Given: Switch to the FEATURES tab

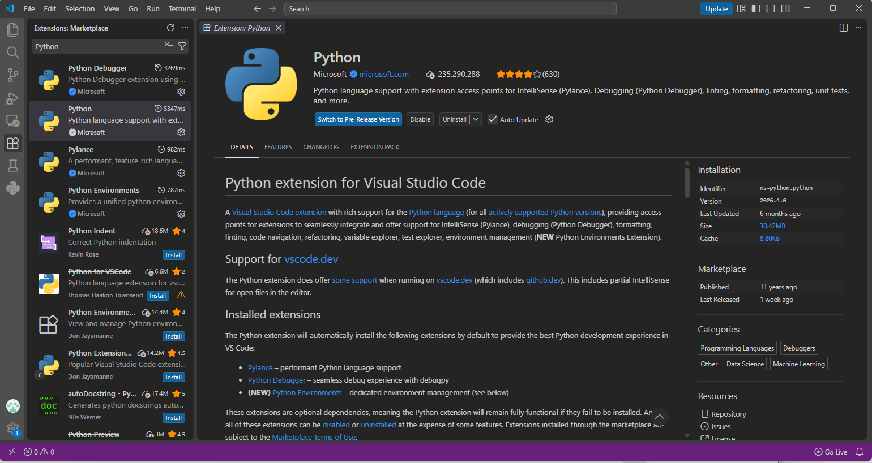Looking at the screenshot, I should click(278, 147).
